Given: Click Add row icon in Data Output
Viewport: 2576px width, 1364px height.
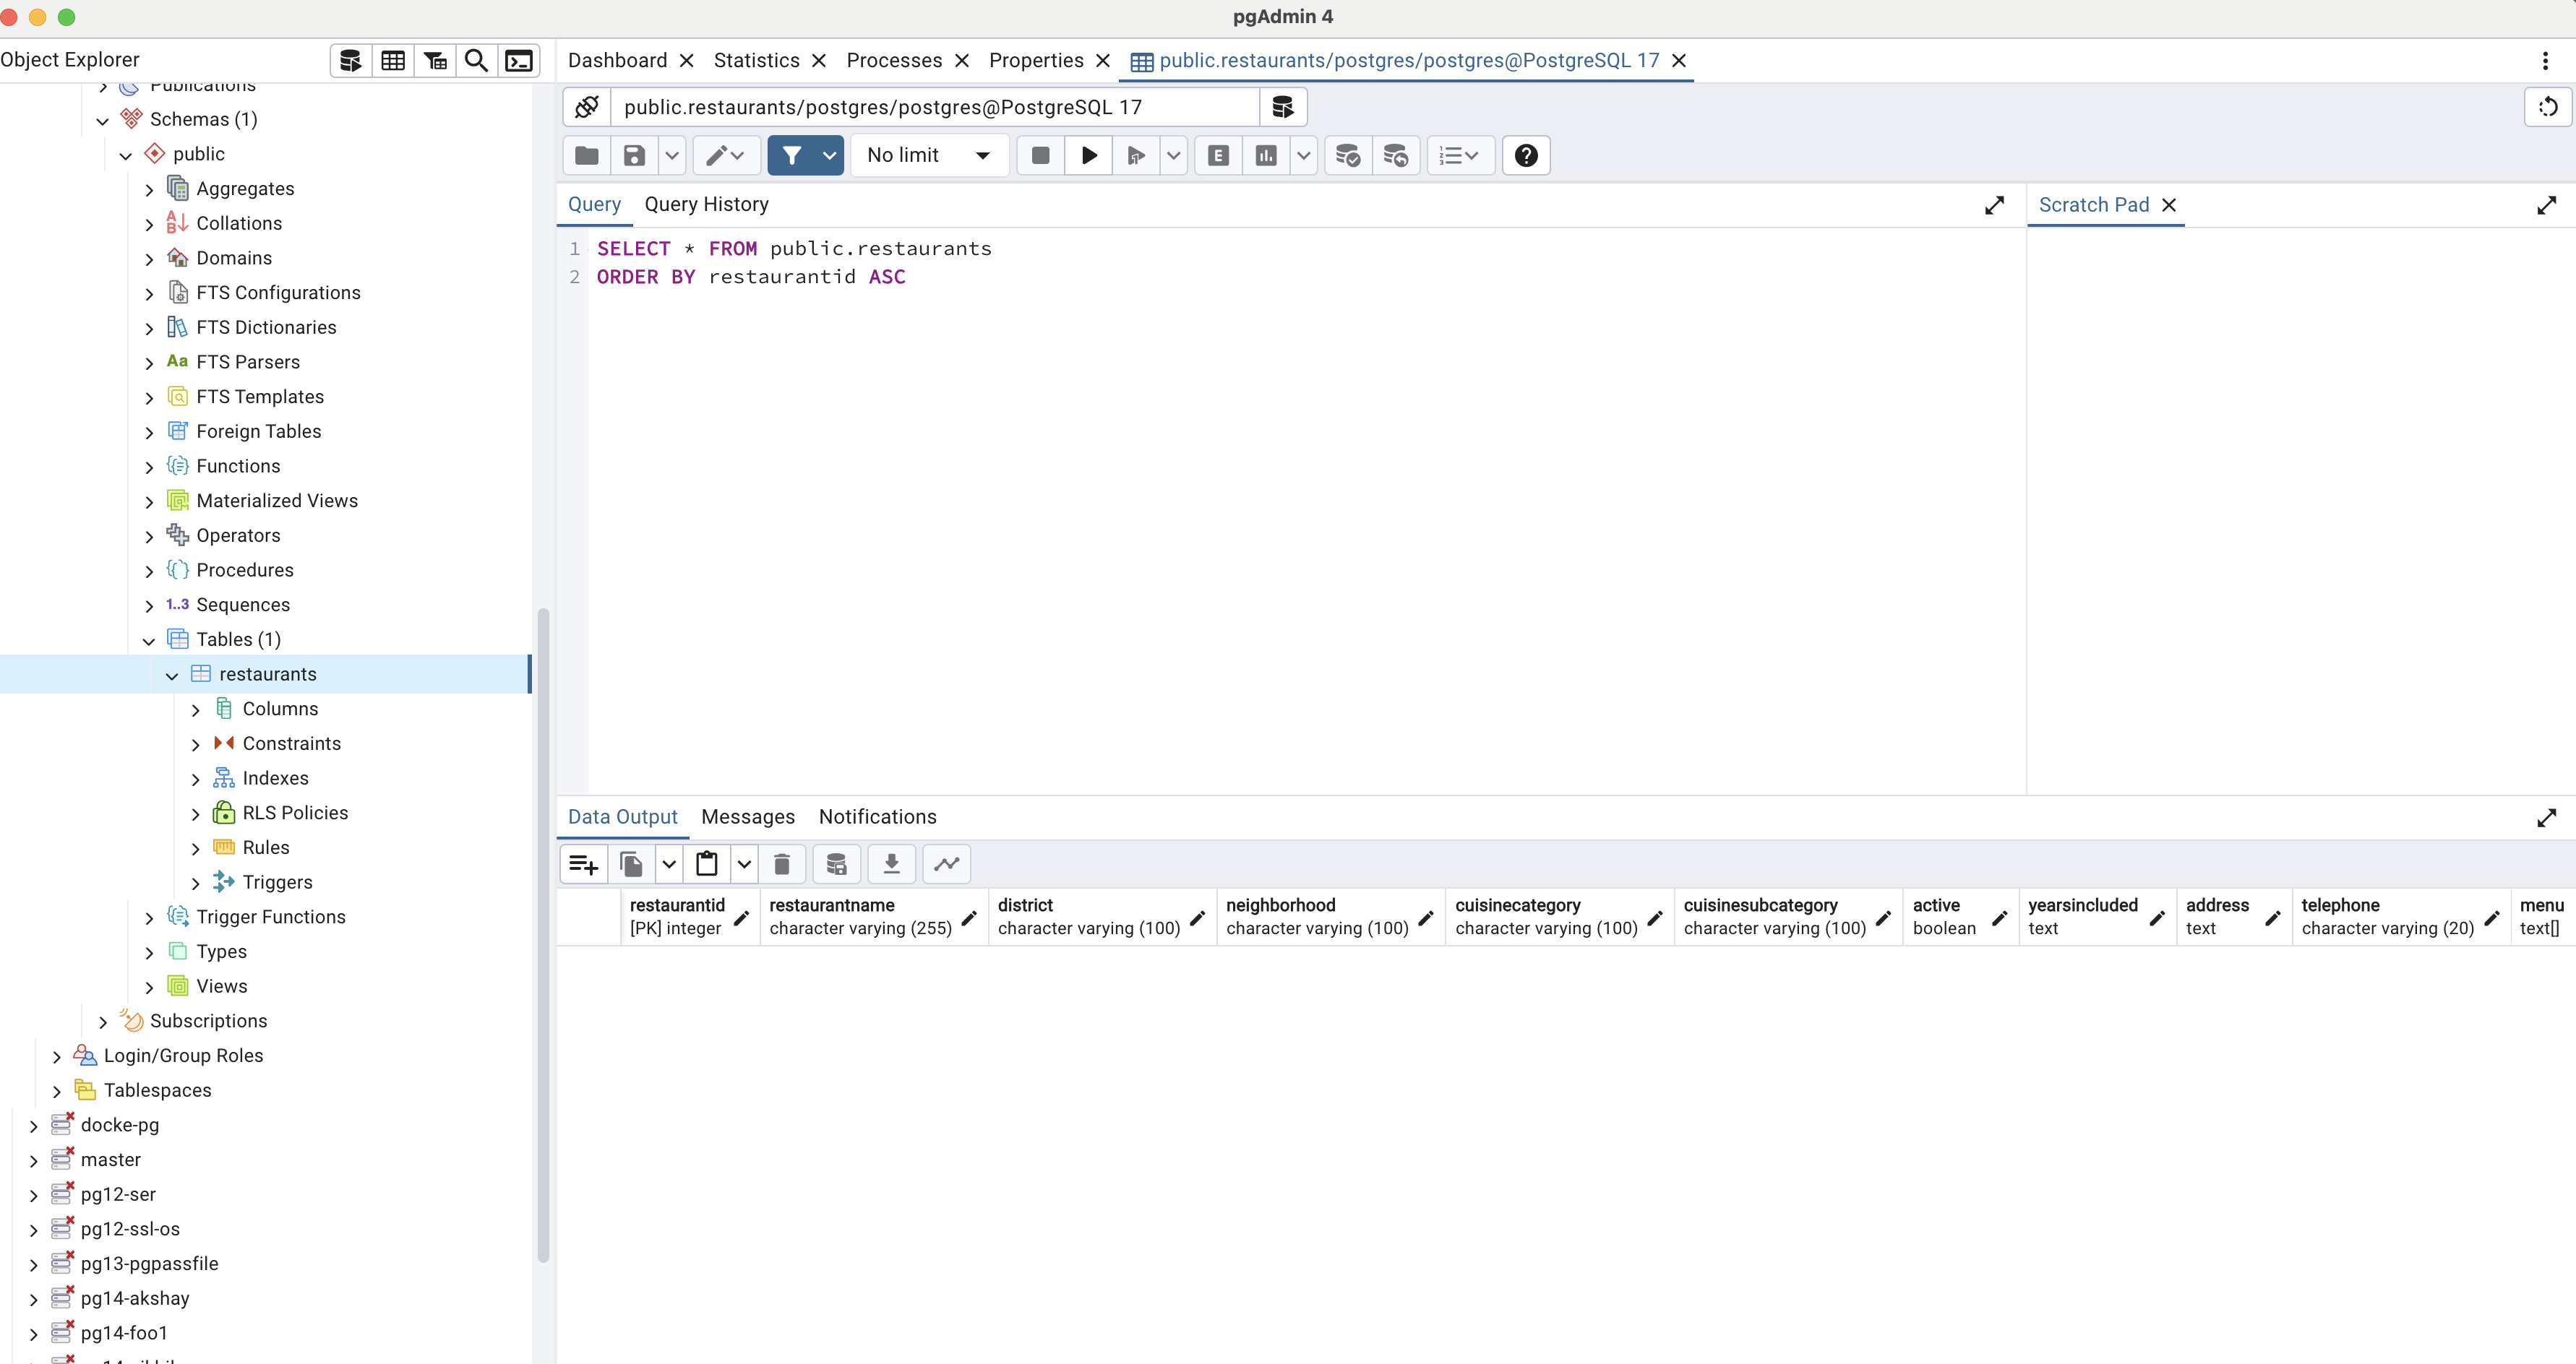Looking at the screenshot, I should point(583,863).
